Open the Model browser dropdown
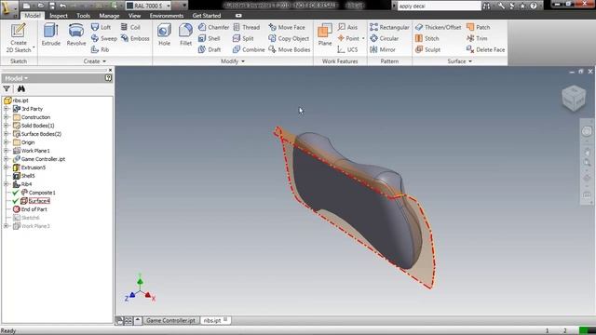The height and width of the screenshot is (335, 596). pos(17,78)
